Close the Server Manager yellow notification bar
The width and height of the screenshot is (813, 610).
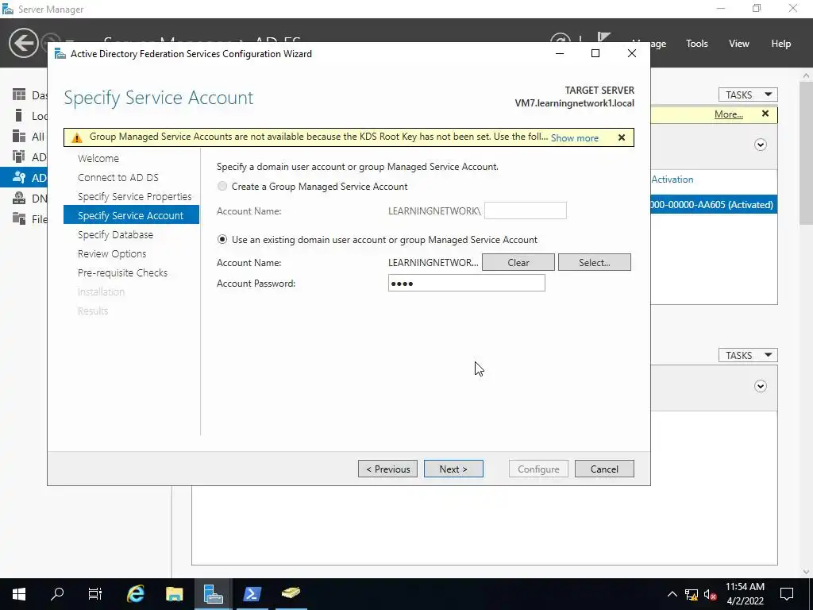765,114
